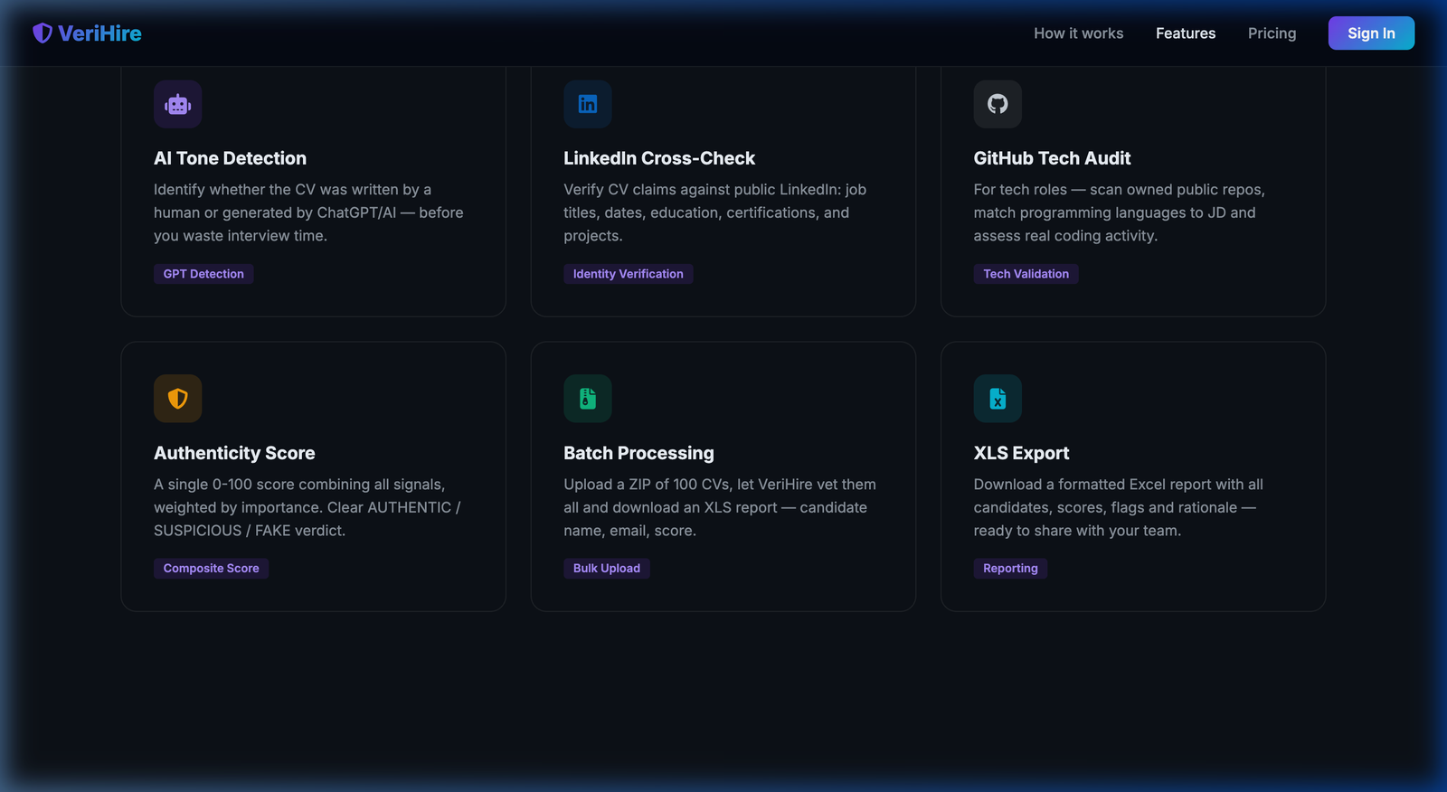
Task: Select the GPT Detection tag
Action: [x=203, y=274]
